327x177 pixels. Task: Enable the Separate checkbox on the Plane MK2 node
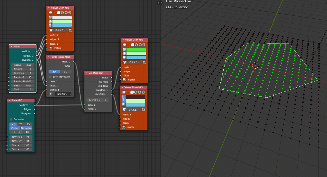pos(11,119)
